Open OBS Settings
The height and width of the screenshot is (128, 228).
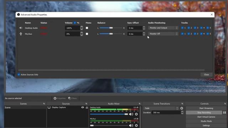pos(206,126)
